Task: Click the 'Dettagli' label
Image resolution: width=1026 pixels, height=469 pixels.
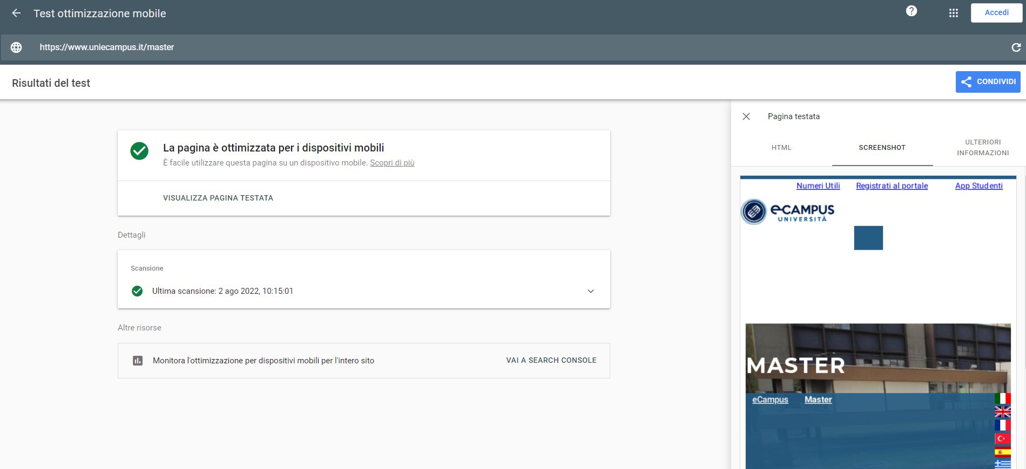Action: pos(132,235)
